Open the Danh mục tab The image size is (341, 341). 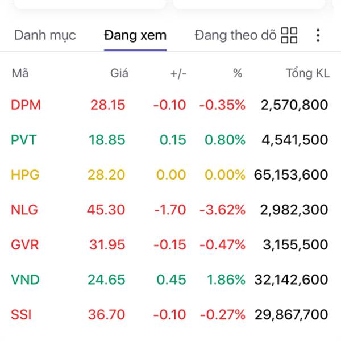click(45, 35)
